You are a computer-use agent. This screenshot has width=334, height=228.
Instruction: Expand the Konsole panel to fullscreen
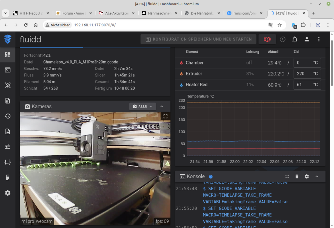[287, 177]
